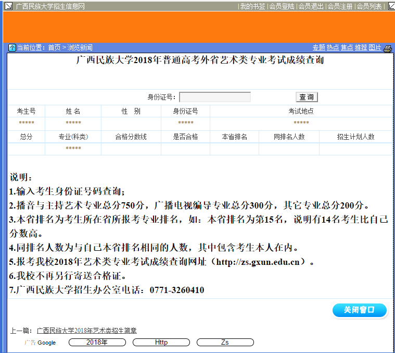Image resolution: width=395 pixels, height=353 pixels.
Task: Click the 关闭窗口 button
Action: pos(360,310)
